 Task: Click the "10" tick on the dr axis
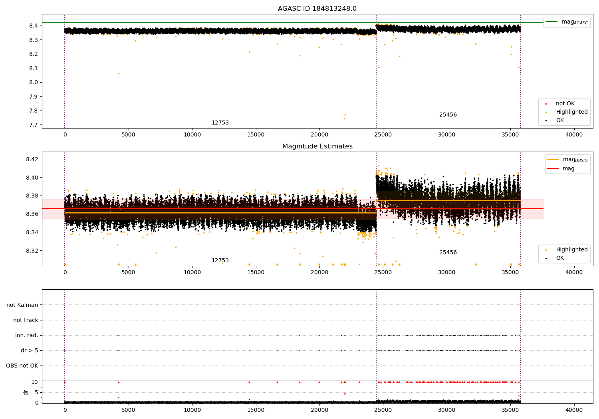coord(35,382)
